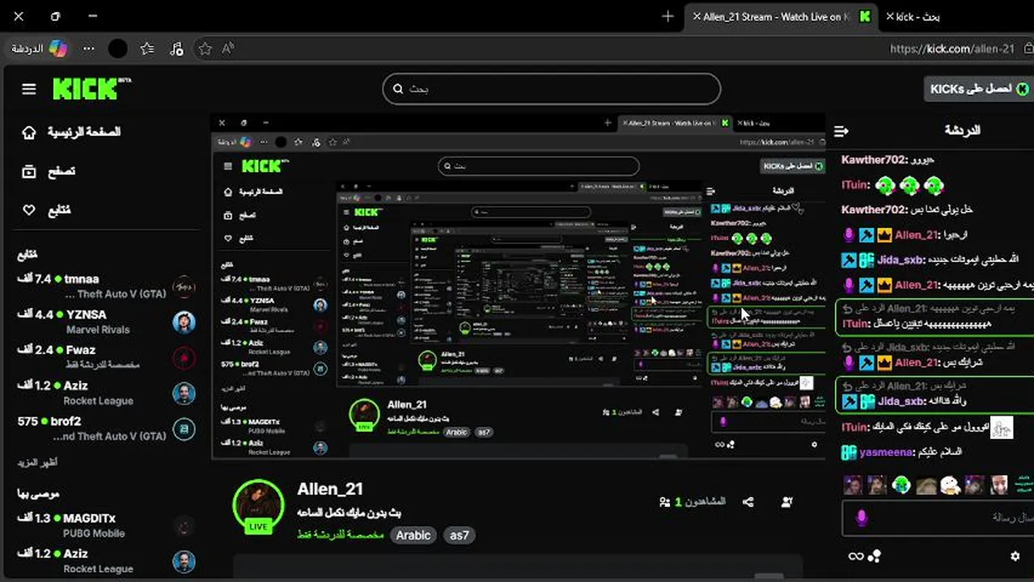Open the Following heart sidebar item

coord(47,210)
